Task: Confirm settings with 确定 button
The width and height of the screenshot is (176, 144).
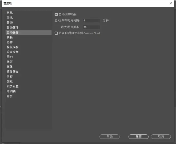Action: click(138, 137)
